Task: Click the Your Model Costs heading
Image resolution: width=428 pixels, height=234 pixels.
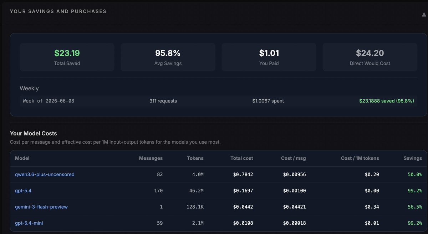Action: click(x=34, y=133)
